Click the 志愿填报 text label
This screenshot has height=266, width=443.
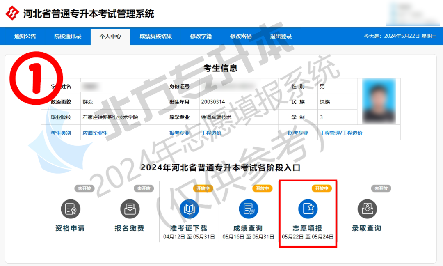307,228
